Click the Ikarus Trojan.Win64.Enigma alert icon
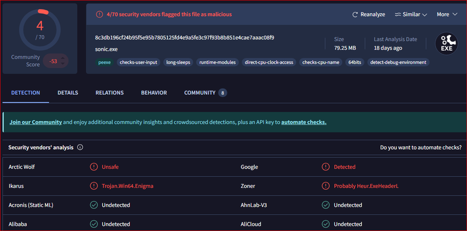This screenshot has width=467, height=231. (x=93, y=186)
